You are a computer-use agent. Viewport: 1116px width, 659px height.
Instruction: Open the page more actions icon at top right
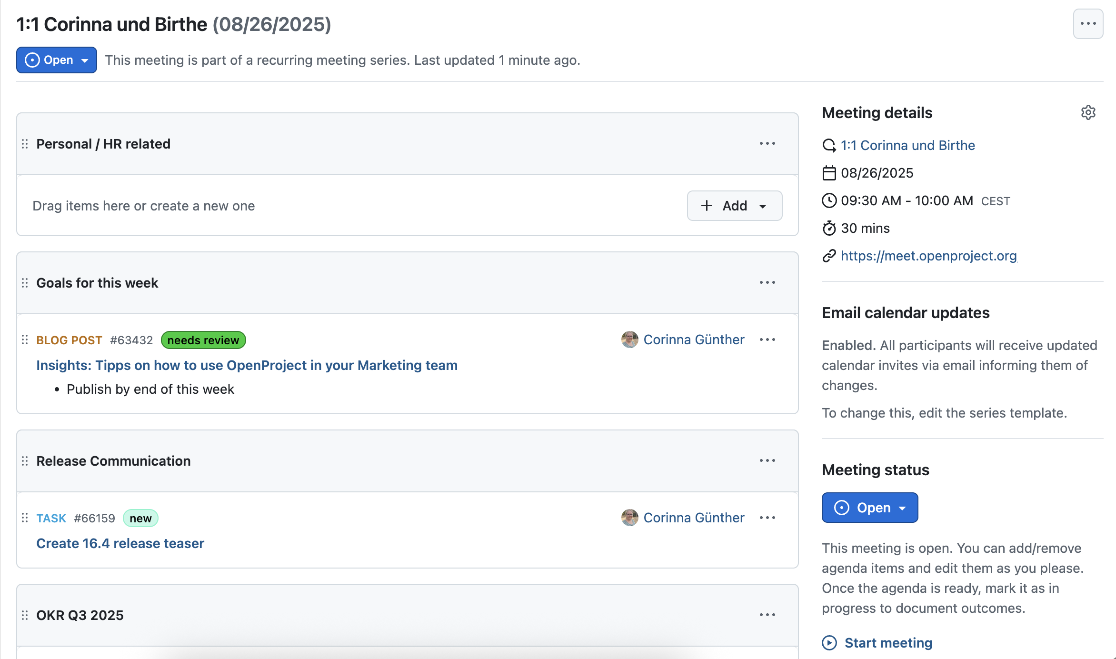1088,23
